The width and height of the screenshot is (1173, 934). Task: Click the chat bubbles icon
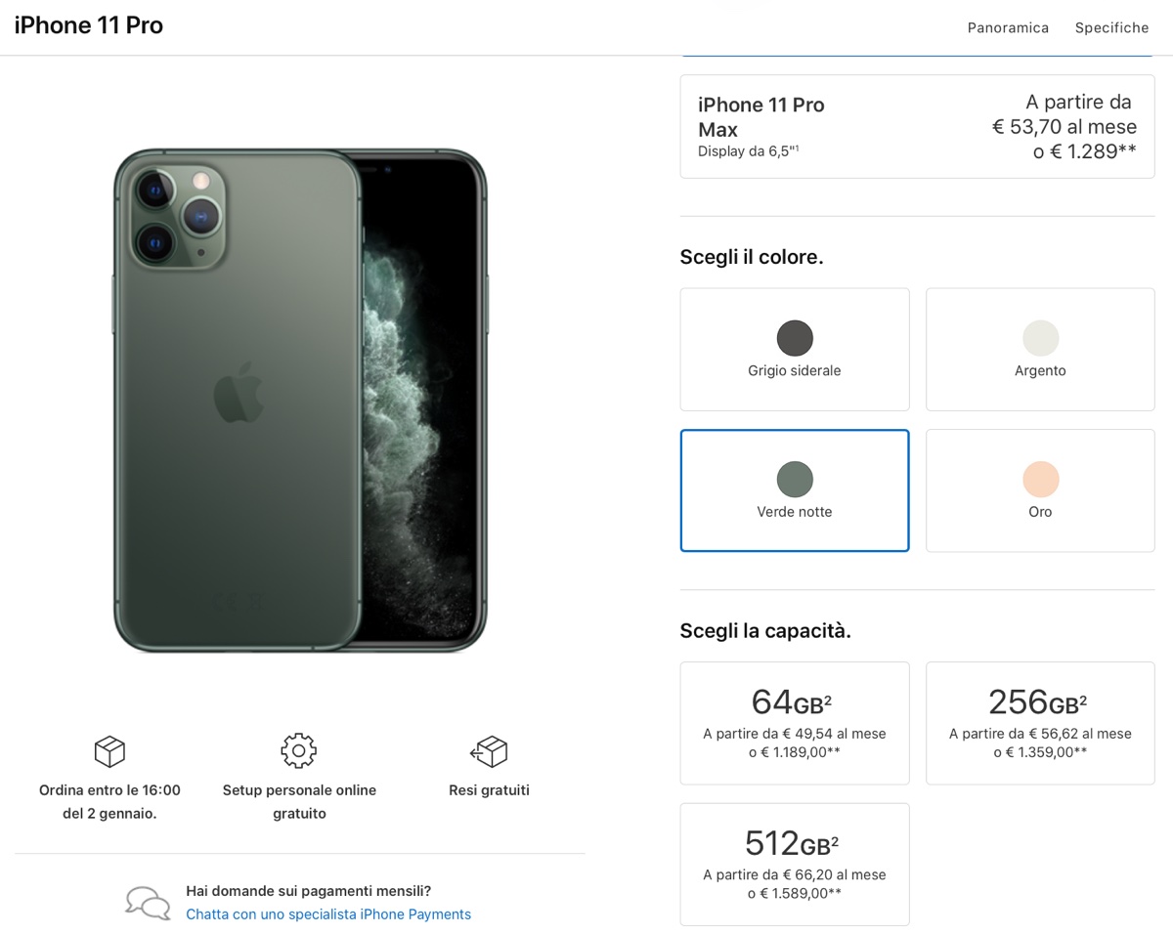[x=148, y=902]
